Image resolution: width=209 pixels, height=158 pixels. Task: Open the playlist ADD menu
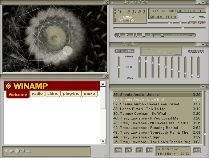[x=118, y=150]
